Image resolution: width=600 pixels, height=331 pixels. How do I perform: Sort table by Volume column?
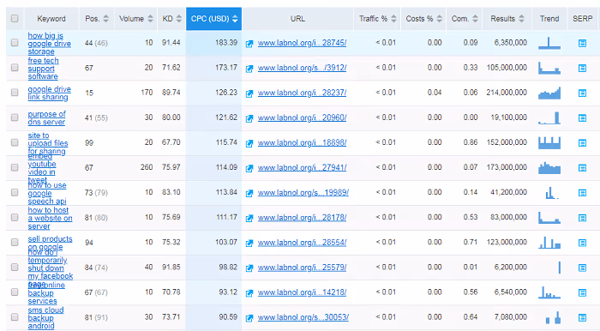point(135,18)
